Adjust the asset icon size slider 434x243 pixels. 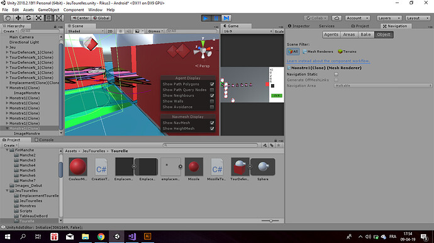pos(270,220)
